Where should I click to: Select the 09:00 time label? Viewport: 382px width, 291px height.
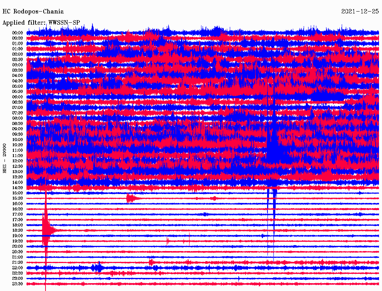click(18, 129)
